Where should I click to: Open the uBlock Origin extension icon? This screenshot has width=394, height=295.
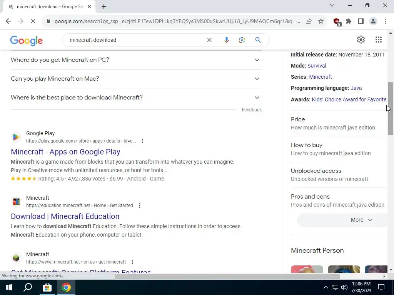click(337, 22)
